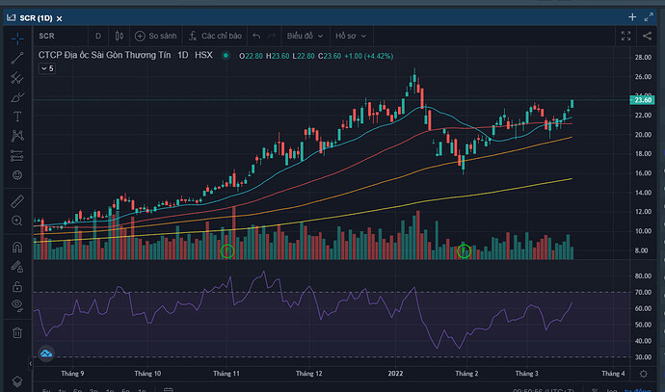Click the green market status dot
The height and width of the screenshot is (392, 665).
pos(226,56)
